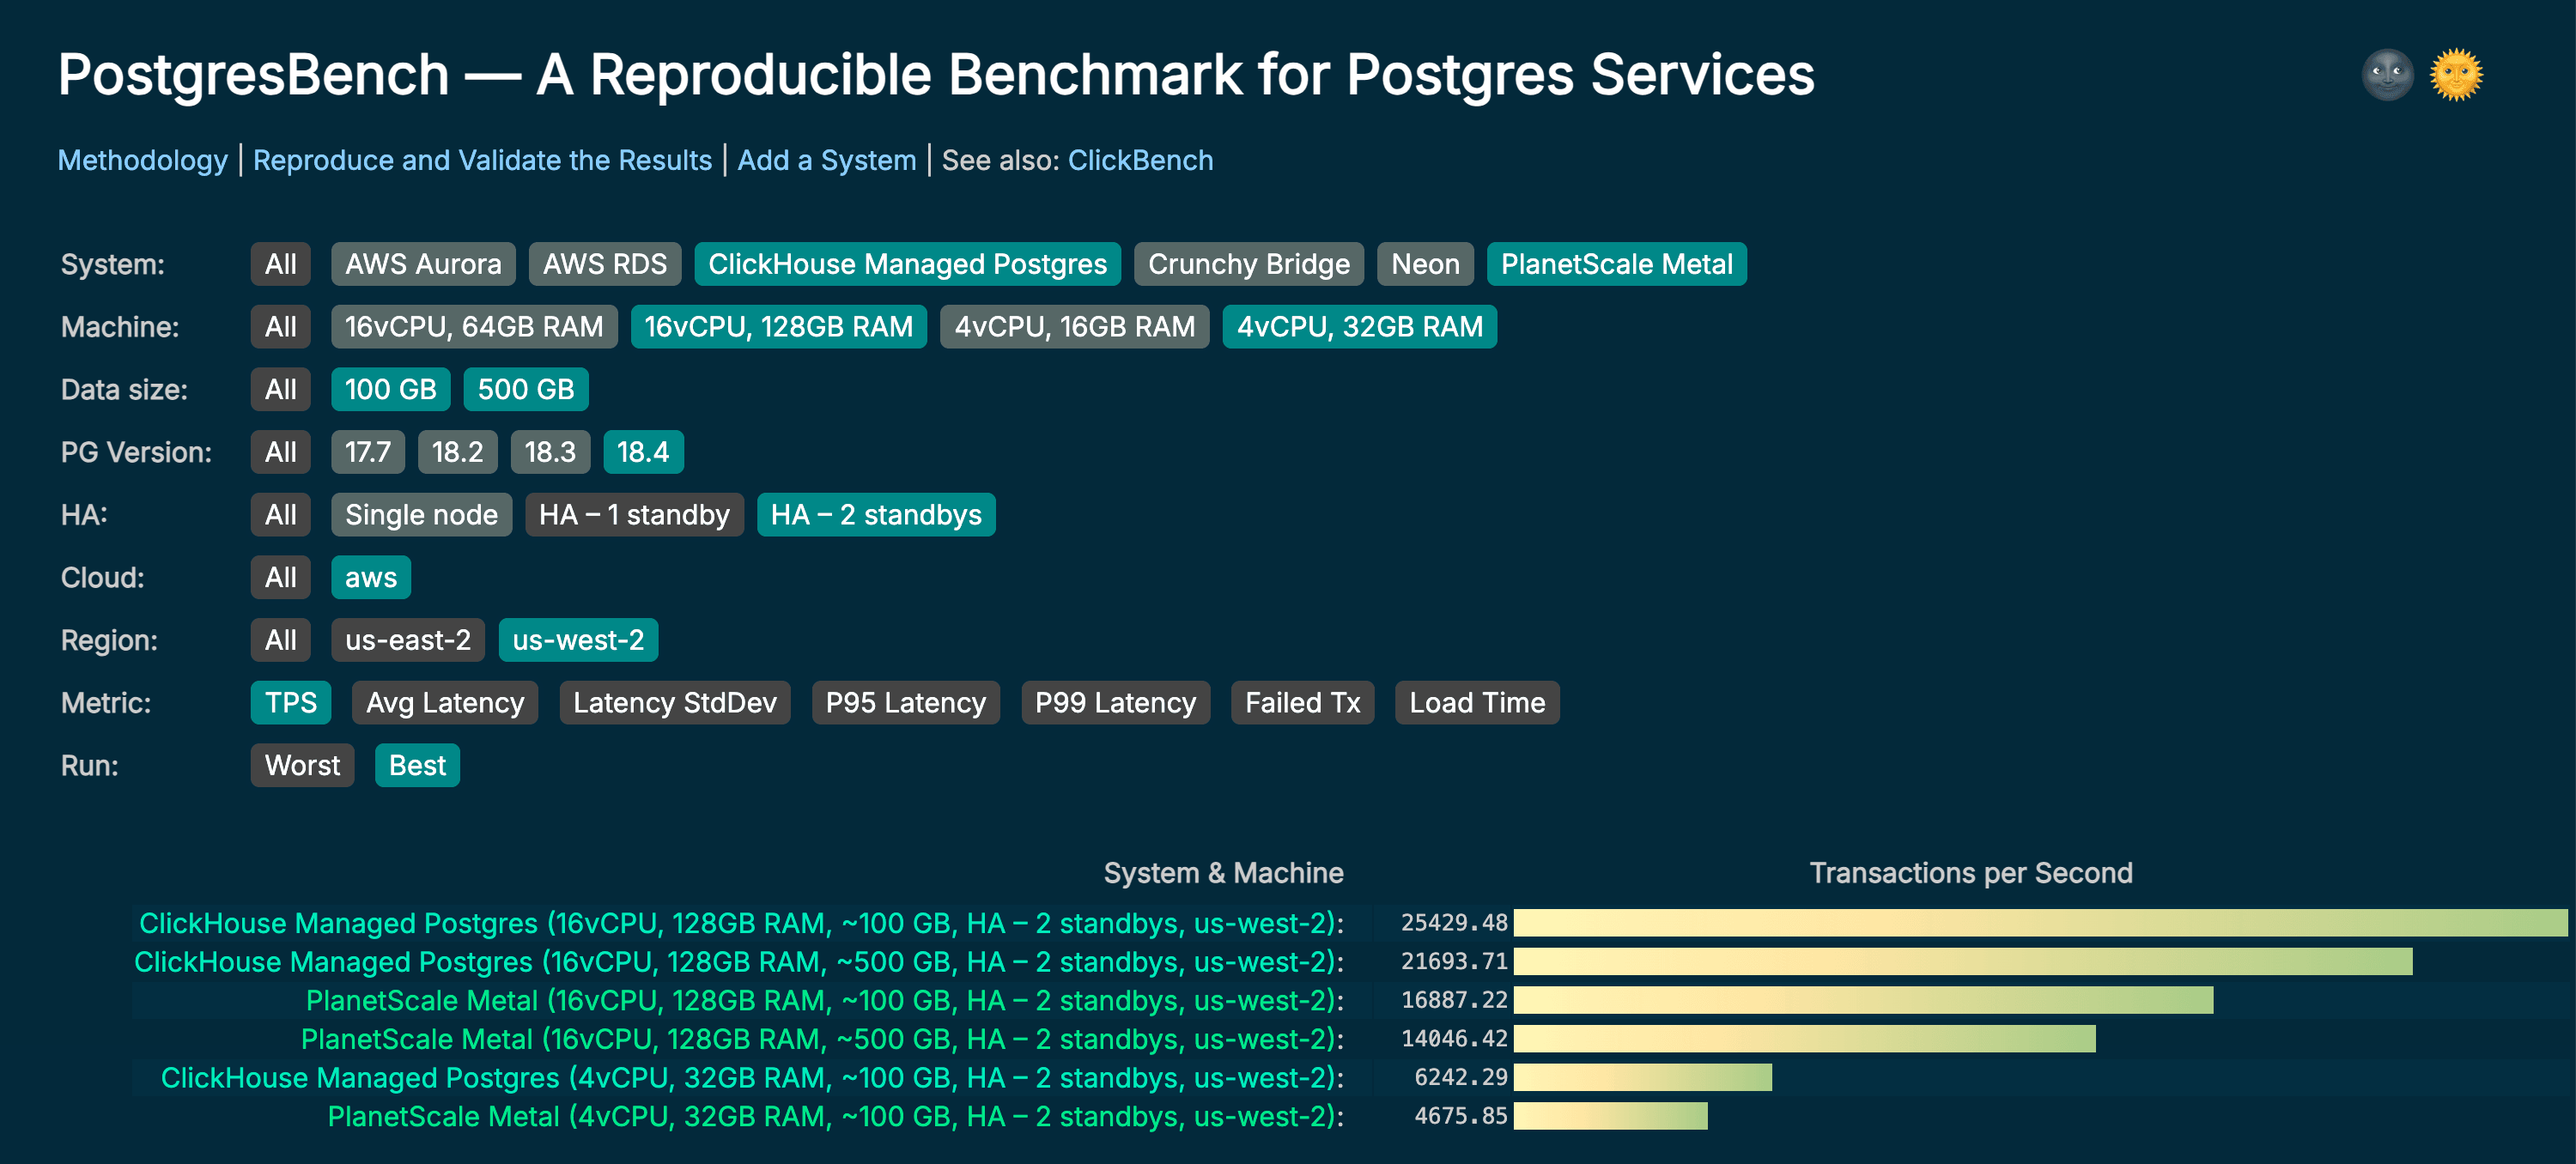Toggle PG Version 18.4 filter

coord(643,452)
